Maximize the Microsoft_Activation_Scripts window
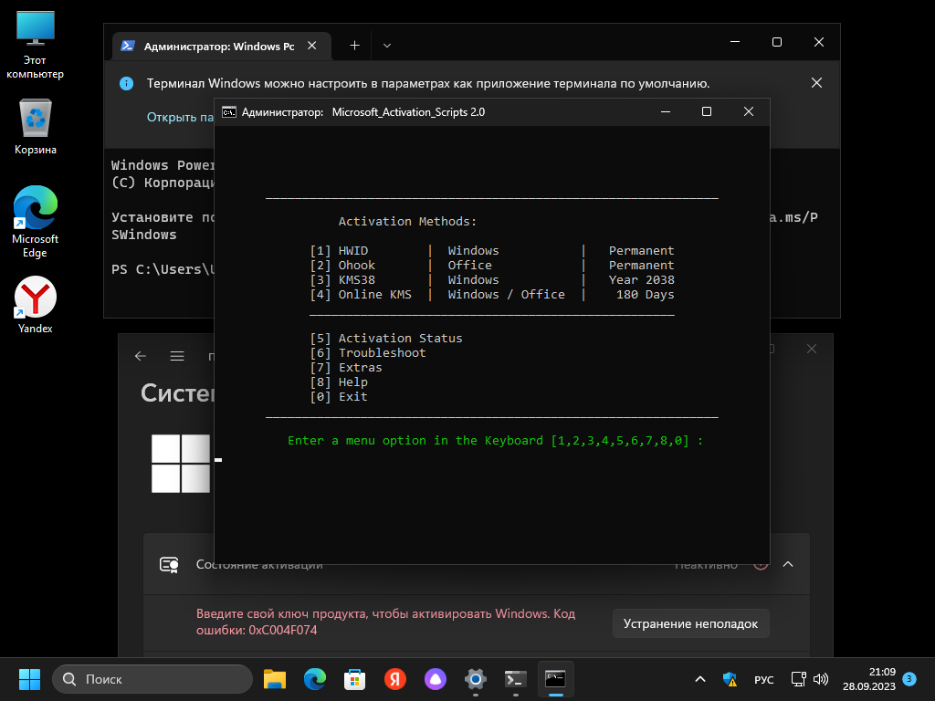The width and height of the screenshot is (935, 701). coord(707,111)
